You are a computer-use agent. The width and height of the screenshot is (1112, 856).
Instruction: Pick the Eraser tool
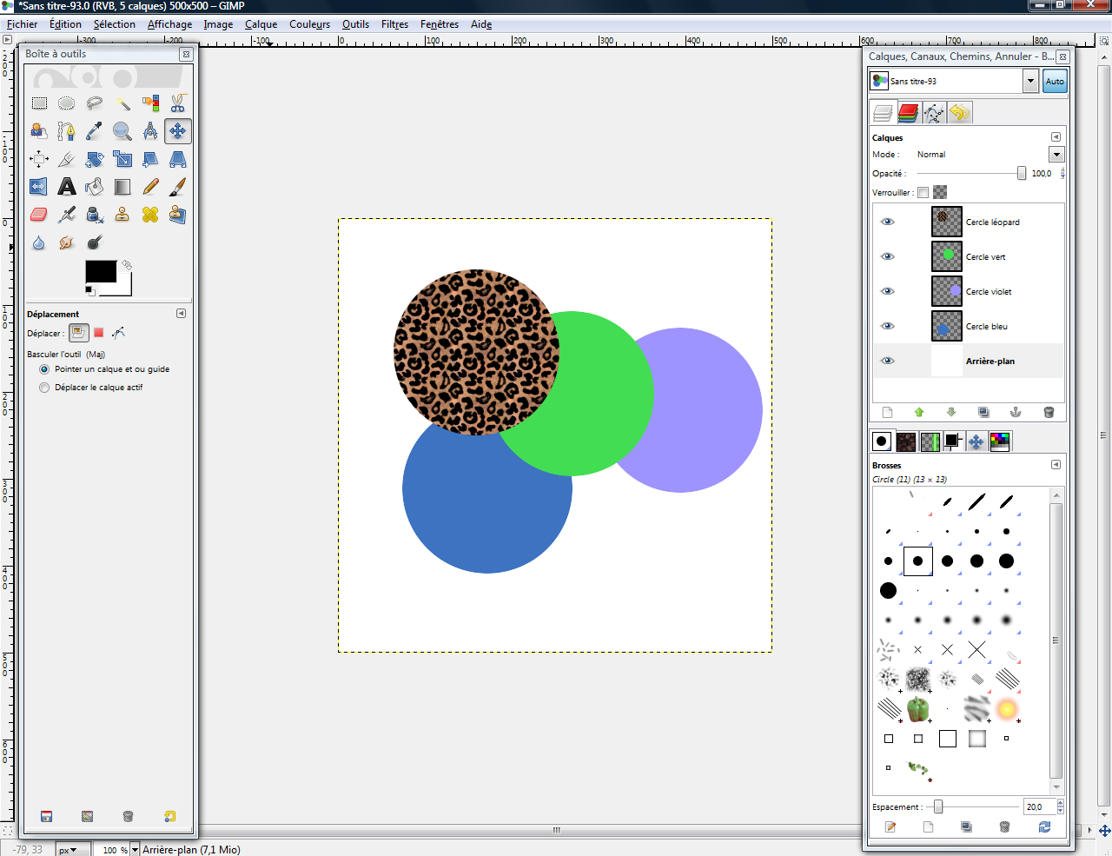click(39, 215)
